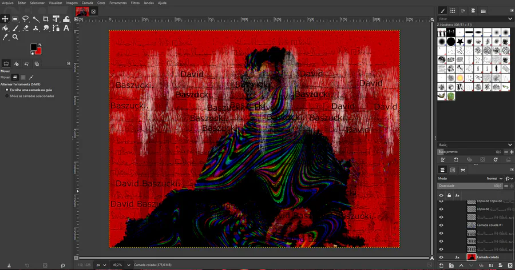Open the Ferramentas menu
515x270 pixels.
pyautogui.click(x=118, y=3)
